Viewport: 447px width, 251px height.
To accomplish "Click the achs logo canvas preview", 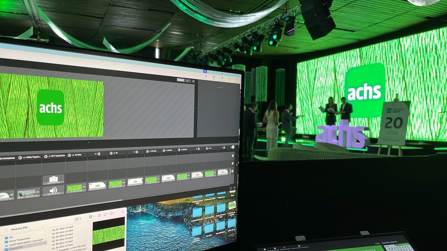I will coord(51,107).
